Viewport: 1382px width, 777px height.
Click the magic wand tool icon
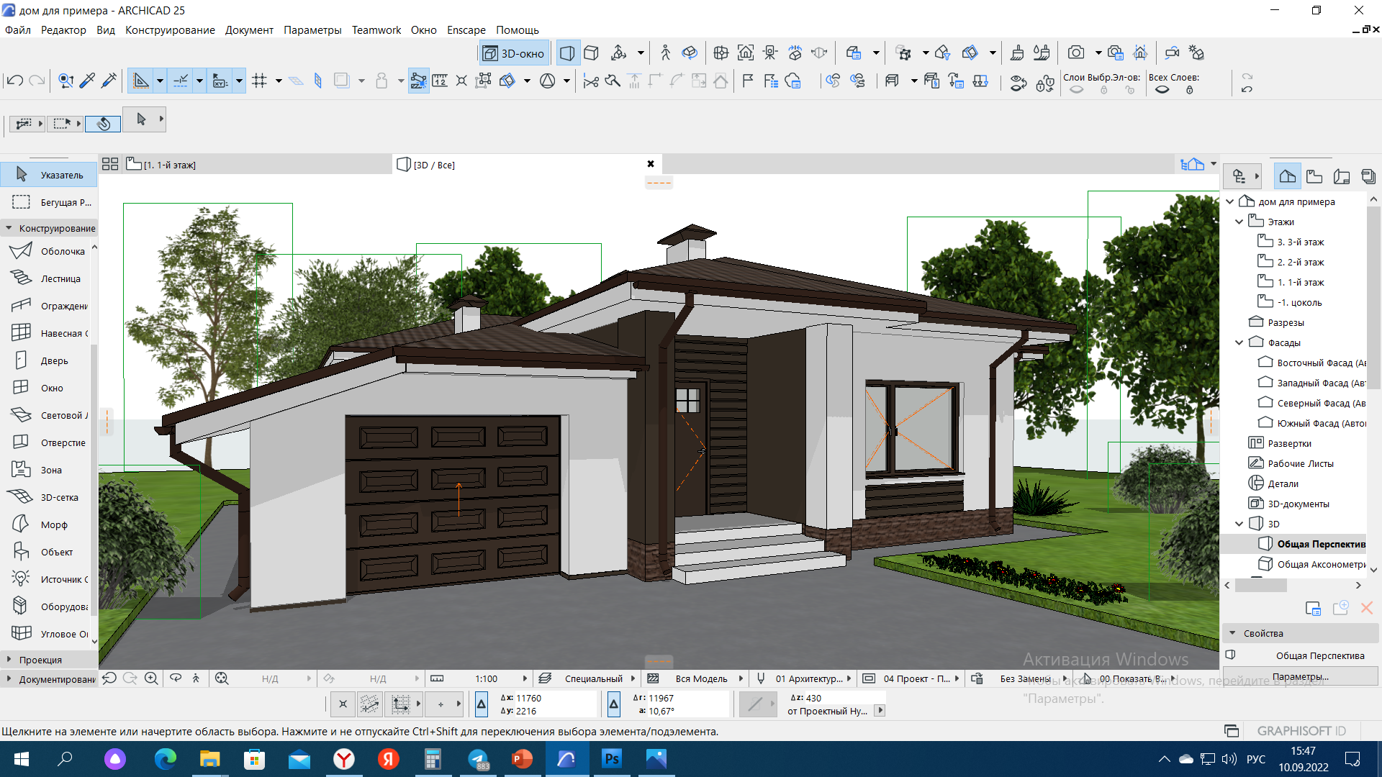pos(109,81)
